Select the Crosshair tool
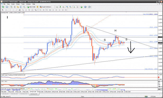163x98 pixels. coord(6,10)
